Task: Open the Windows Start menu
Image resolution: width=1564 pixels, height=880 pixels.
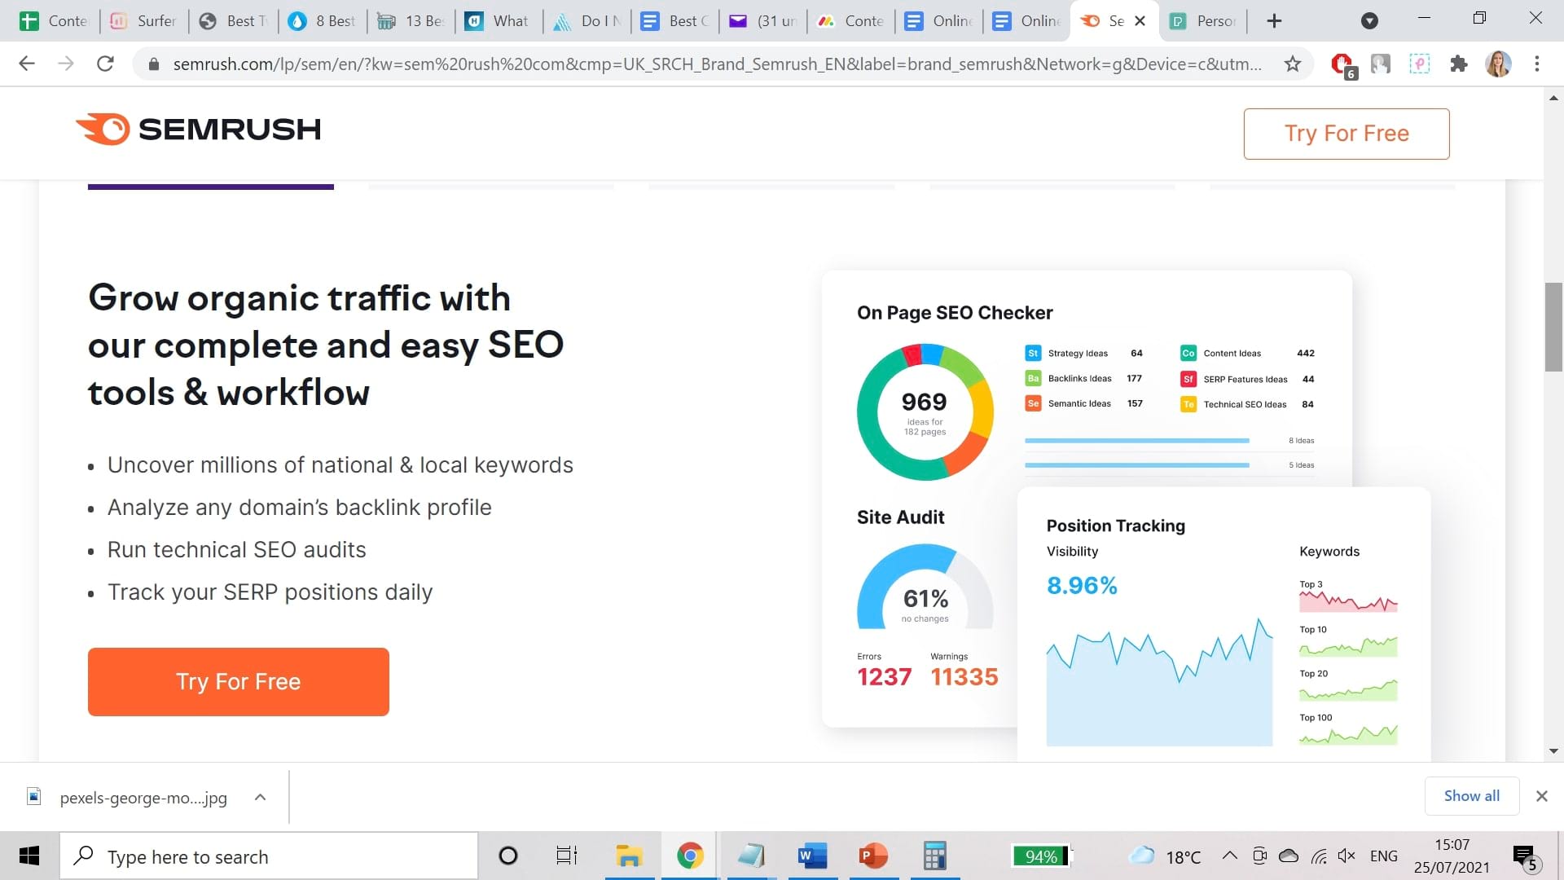Action: coord(29,856)
